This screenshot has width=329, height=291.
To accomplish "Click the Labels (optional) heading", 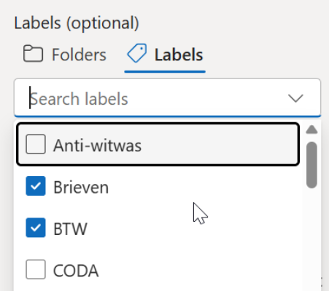I will pyautogui.click(x=77, y=23).
